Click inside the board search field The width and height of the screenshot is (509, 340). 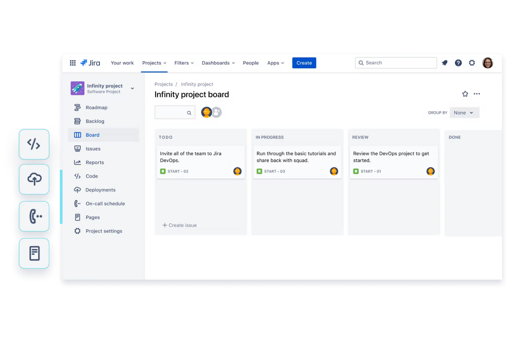[174, 112]
